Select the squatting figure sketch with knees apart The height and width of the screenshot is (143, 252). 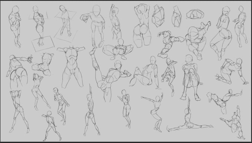coord(118,49)
